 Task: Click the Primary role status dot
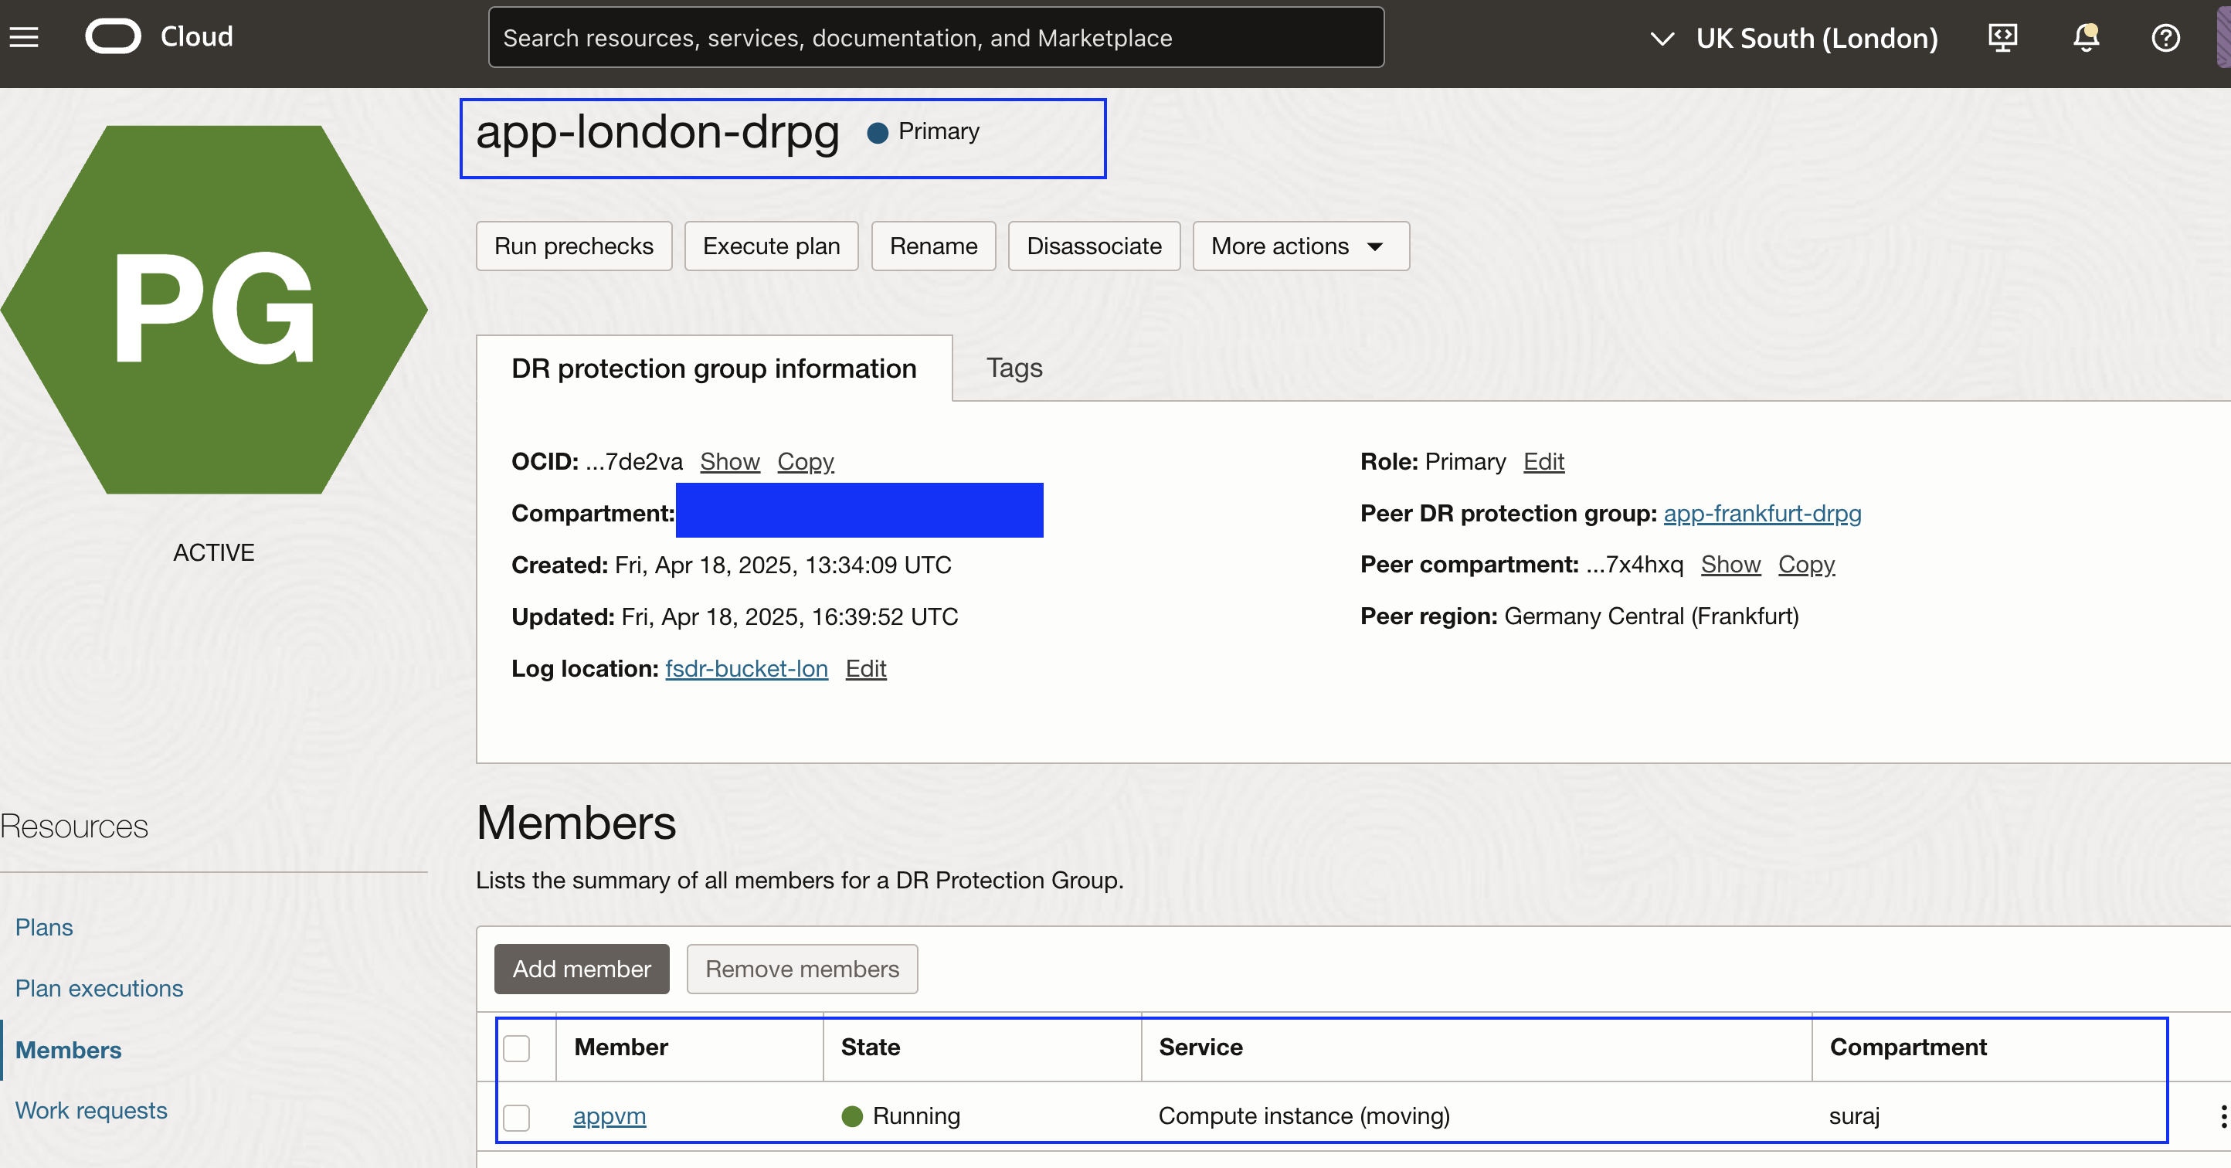[878, 132]
